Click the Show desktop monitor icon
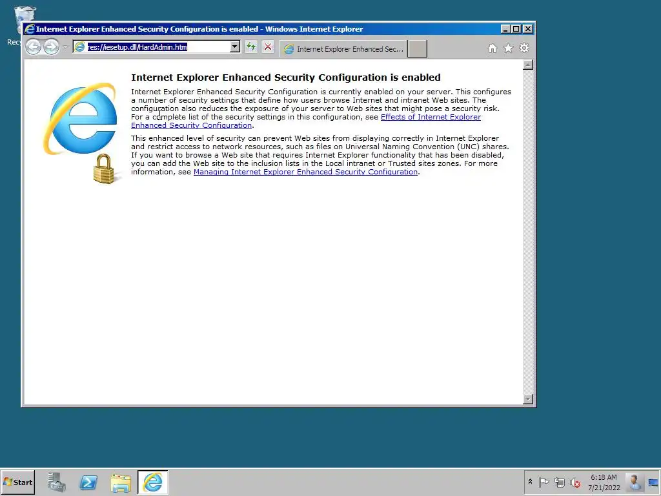The height and width of the screenshot is (496, 661). coord(653,482)
